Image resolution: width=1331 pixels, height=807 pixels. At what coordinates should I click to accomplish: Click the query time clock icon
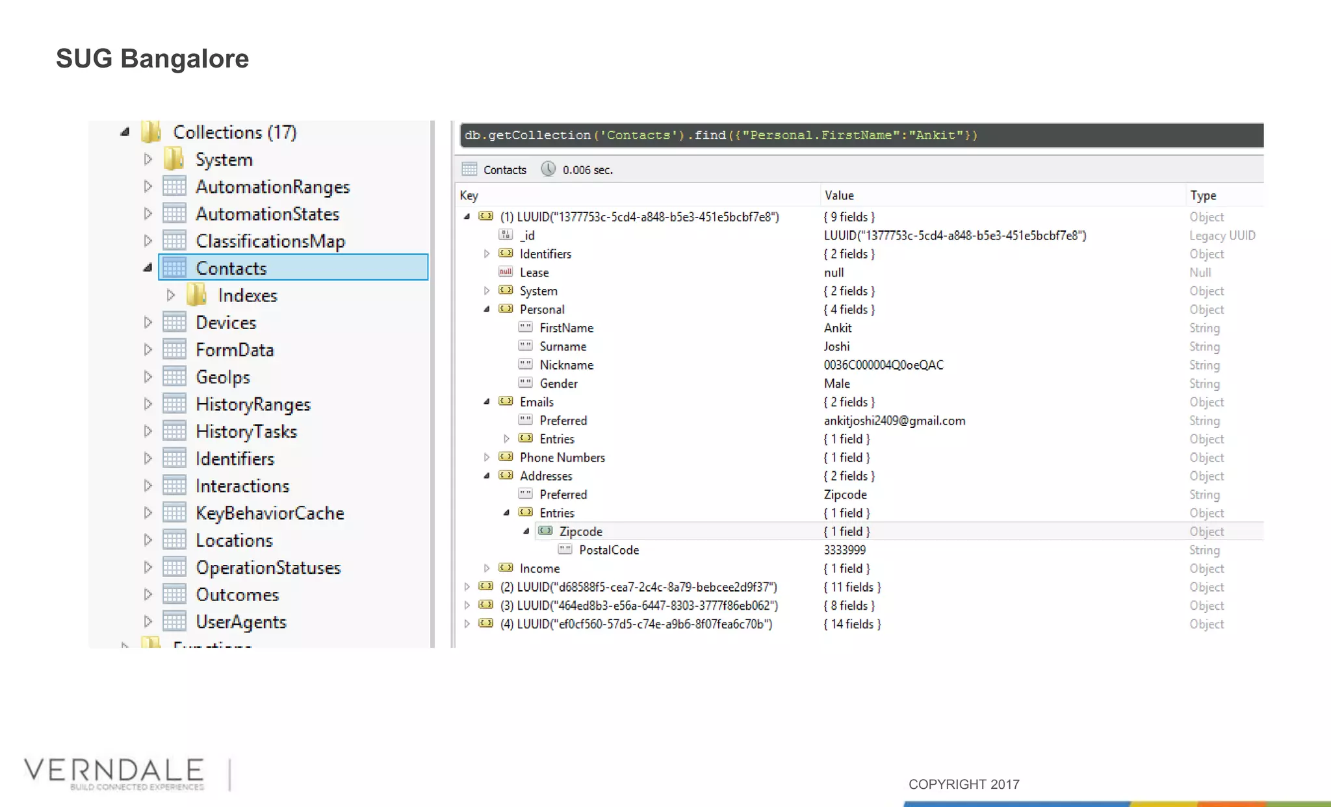pyautogui.click(x=549, y=169)
